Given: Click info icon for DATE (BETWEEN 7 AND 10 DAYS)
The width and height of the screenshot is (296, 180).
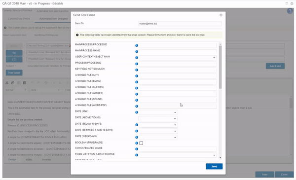Looking at the screenshot, I should pyautogui.click(x=137, y=131).
